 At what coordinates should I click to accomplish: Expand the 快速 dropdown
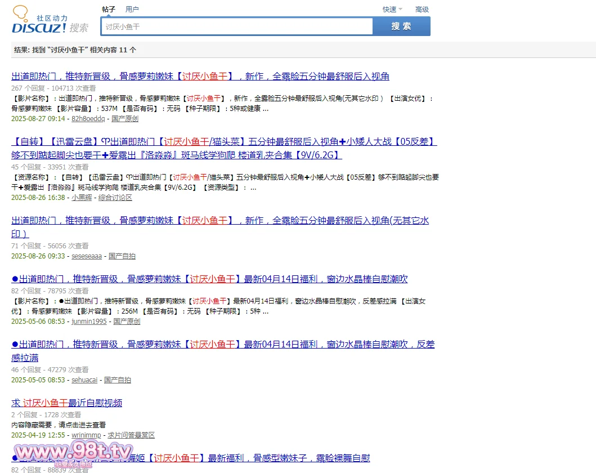(392, 10)
